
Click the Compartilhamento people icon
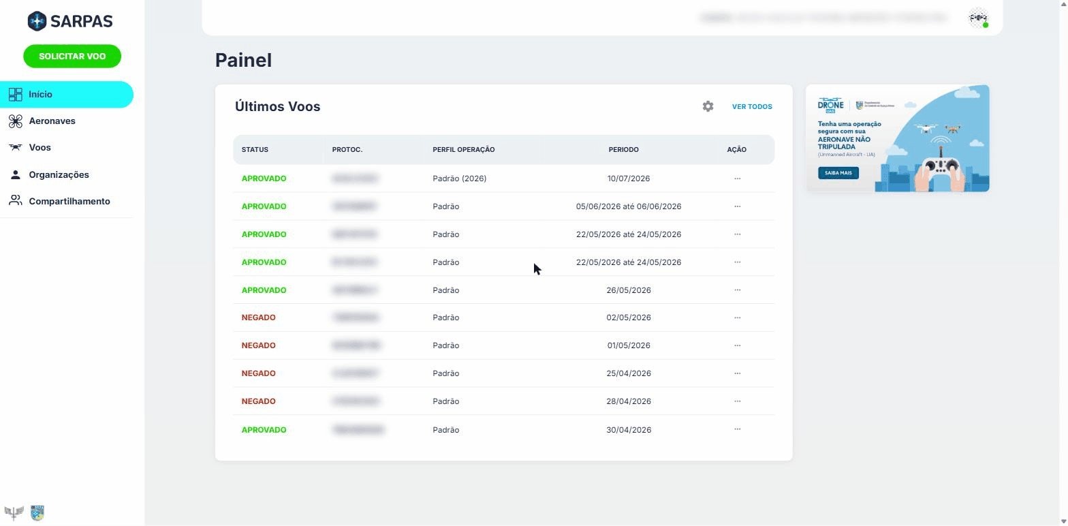(x=15, y=201)
